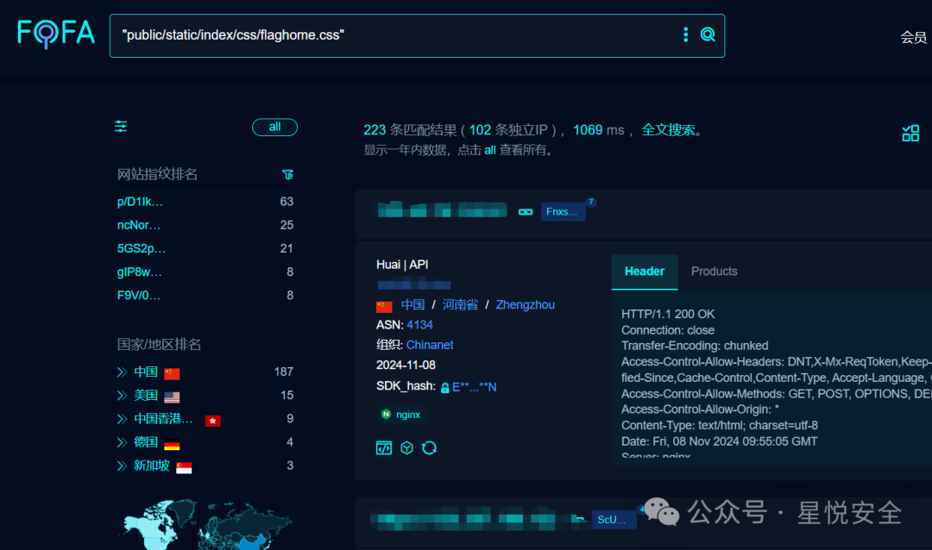Switch results layout with grid icon
The height and width of the screenshot is (550, 932).
coord(910,133)
